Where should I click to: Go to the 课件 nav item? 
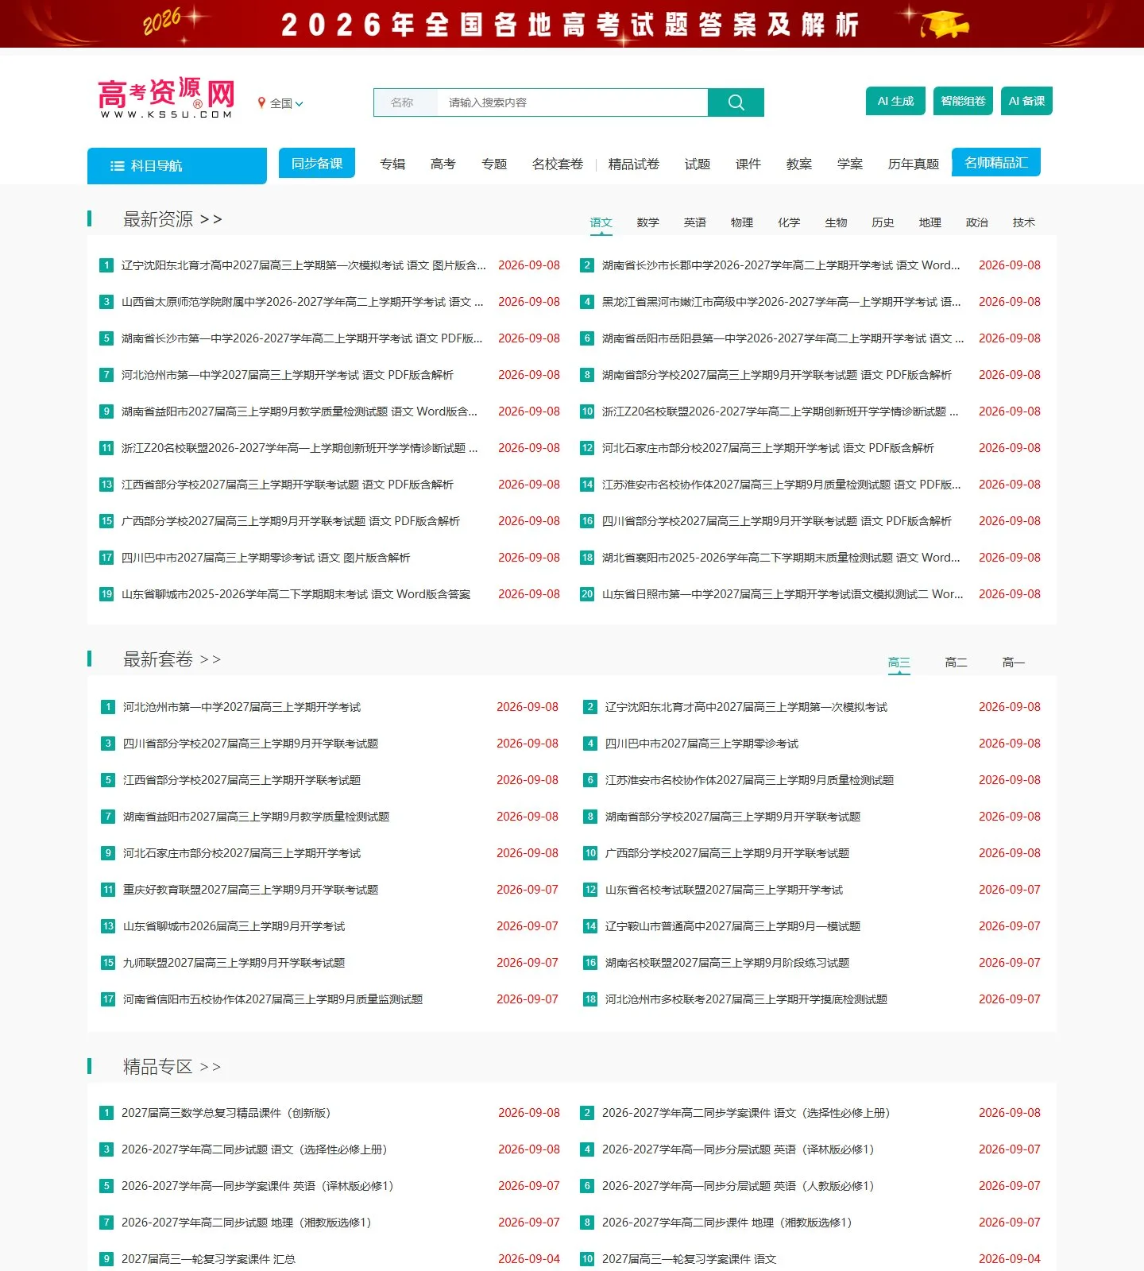point(748,164)
